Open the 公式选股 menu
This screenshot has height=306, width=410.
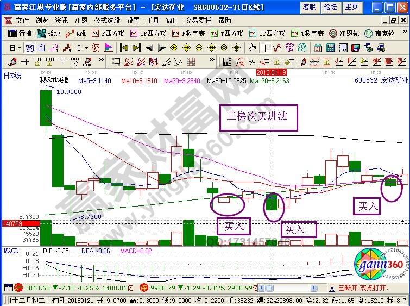pyautogui.click(x=106, y=20)
